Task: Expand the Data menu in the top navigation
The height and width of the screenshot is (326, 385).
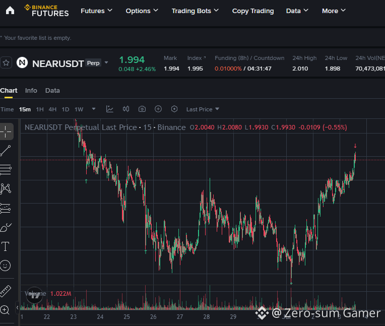Action: [297, 11]
